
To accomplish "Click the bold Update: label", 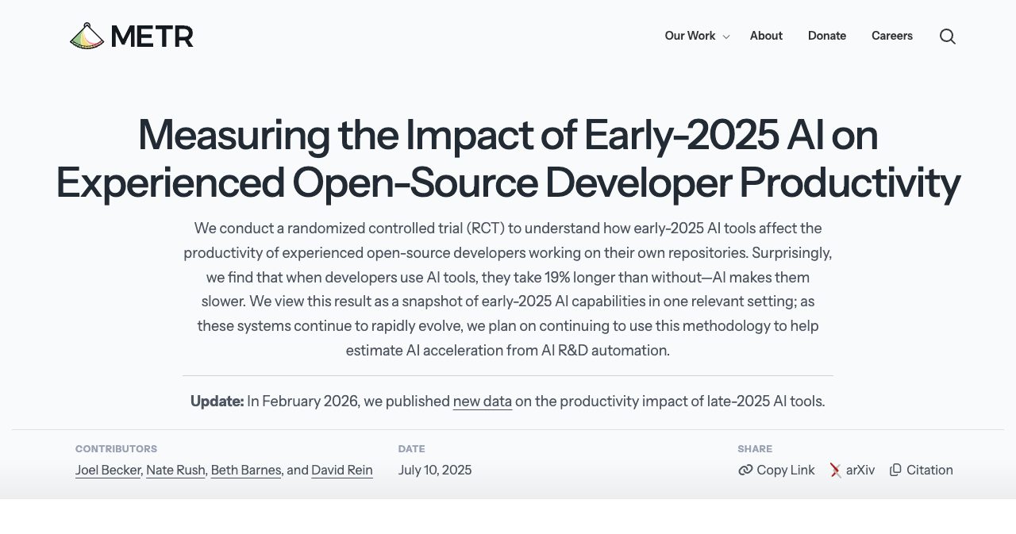I will (217, 401).
